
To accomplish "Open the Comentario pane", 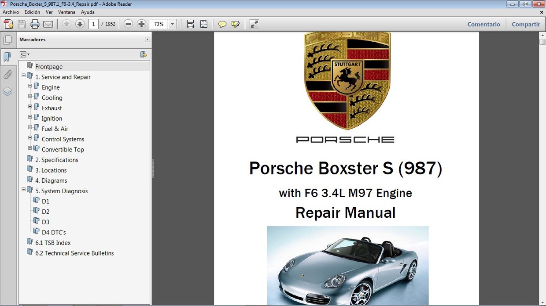I will click(x=483, y=24).
